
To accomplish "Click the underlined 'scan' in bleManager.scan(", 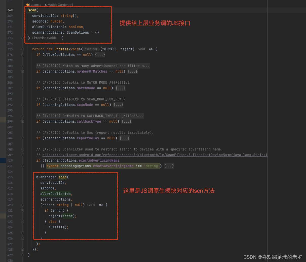I will click(x=63, y=177).
